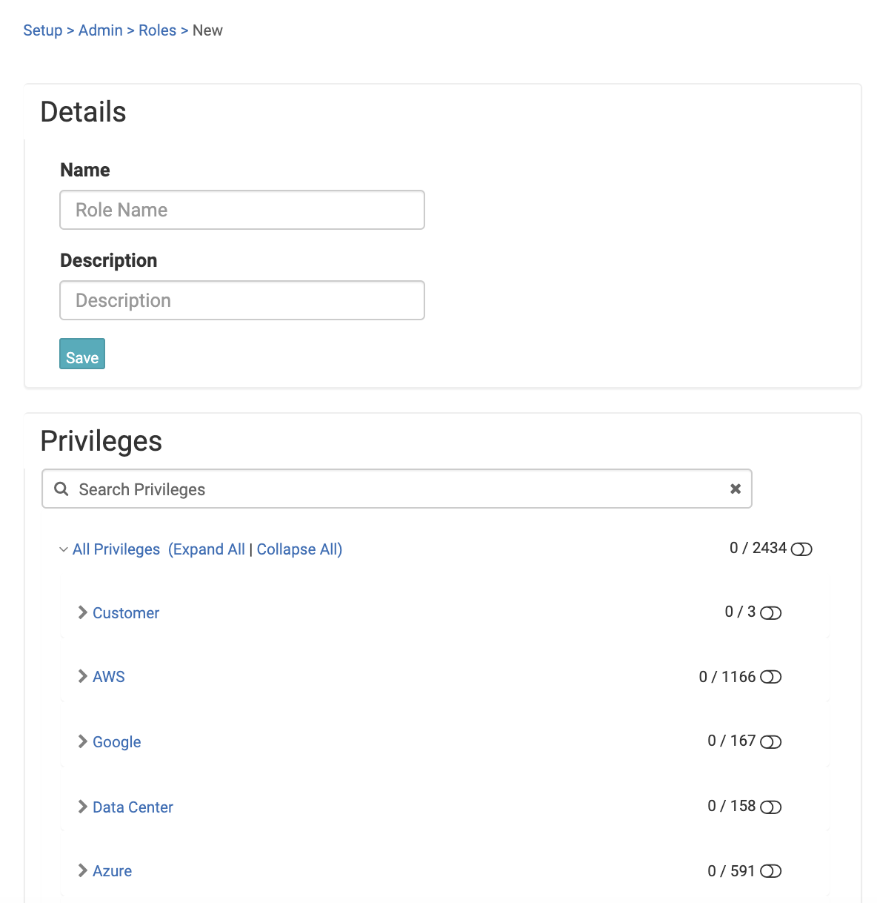Click inside the Role Name input field

241,210
